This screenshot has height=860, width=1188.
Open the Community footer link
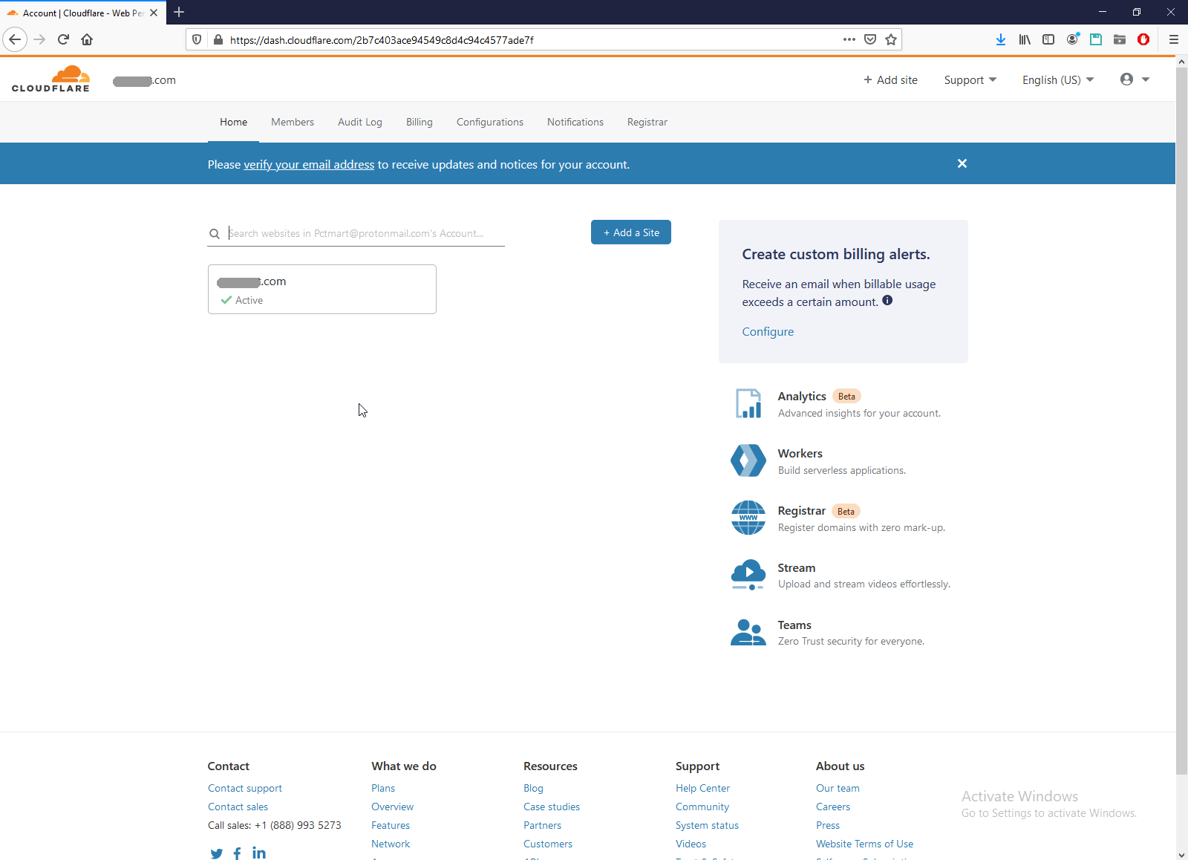[702, 807]
